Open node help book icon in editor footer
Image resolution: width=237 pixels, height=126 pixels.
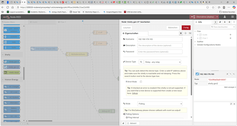click(x=123, y=123)
